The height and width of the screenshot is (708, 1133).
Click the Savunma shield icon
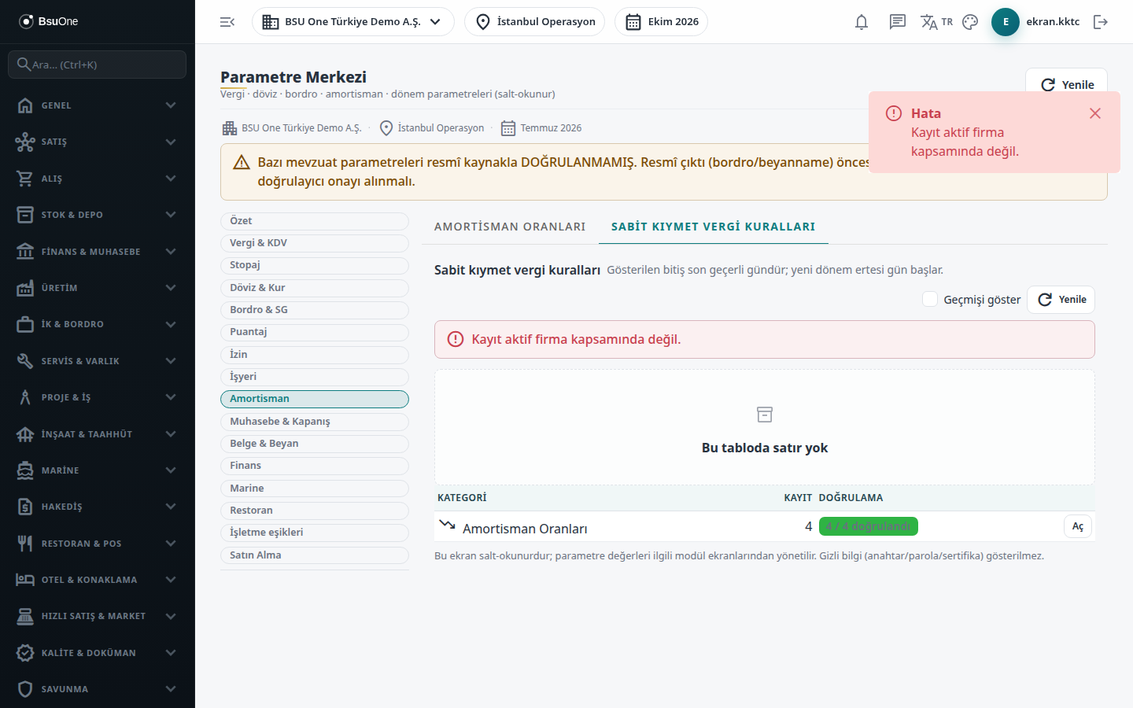coord(25,689)
